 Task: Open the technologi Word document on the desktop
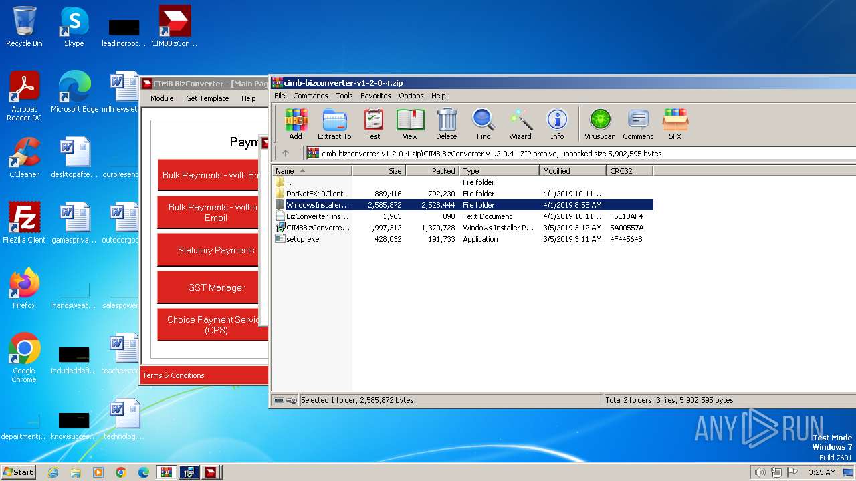124,420
